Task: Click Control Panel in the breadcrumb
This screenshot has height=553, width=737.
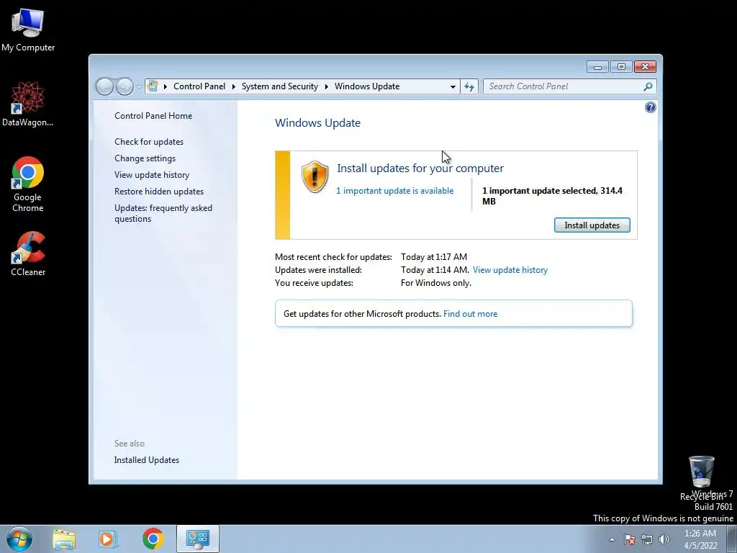Action: [x=199, y=86]
